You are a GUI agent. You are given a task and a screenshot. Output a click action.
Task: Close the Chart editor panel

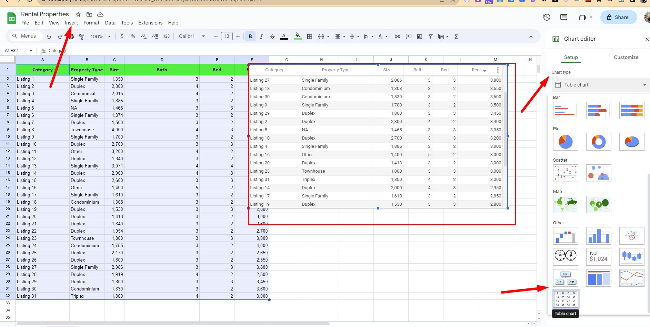click(647, 39)
